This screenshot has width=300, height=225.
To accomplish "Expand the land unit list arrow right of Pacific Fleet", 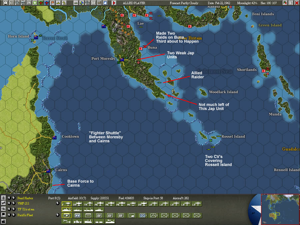I will 58,215.
